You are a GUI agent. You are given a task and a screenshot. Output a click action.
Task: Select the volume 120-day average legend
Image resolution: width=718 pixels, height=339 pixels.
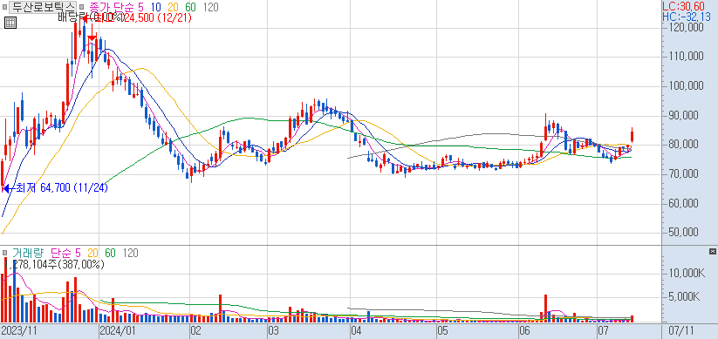[x=131, y=253]
